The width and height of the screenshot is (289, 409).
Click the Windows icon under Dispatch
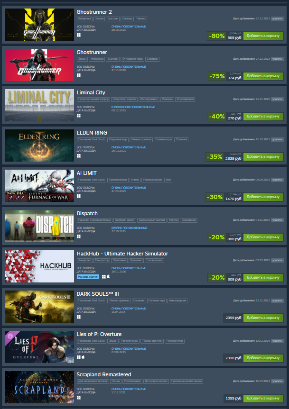click(79, 236)
